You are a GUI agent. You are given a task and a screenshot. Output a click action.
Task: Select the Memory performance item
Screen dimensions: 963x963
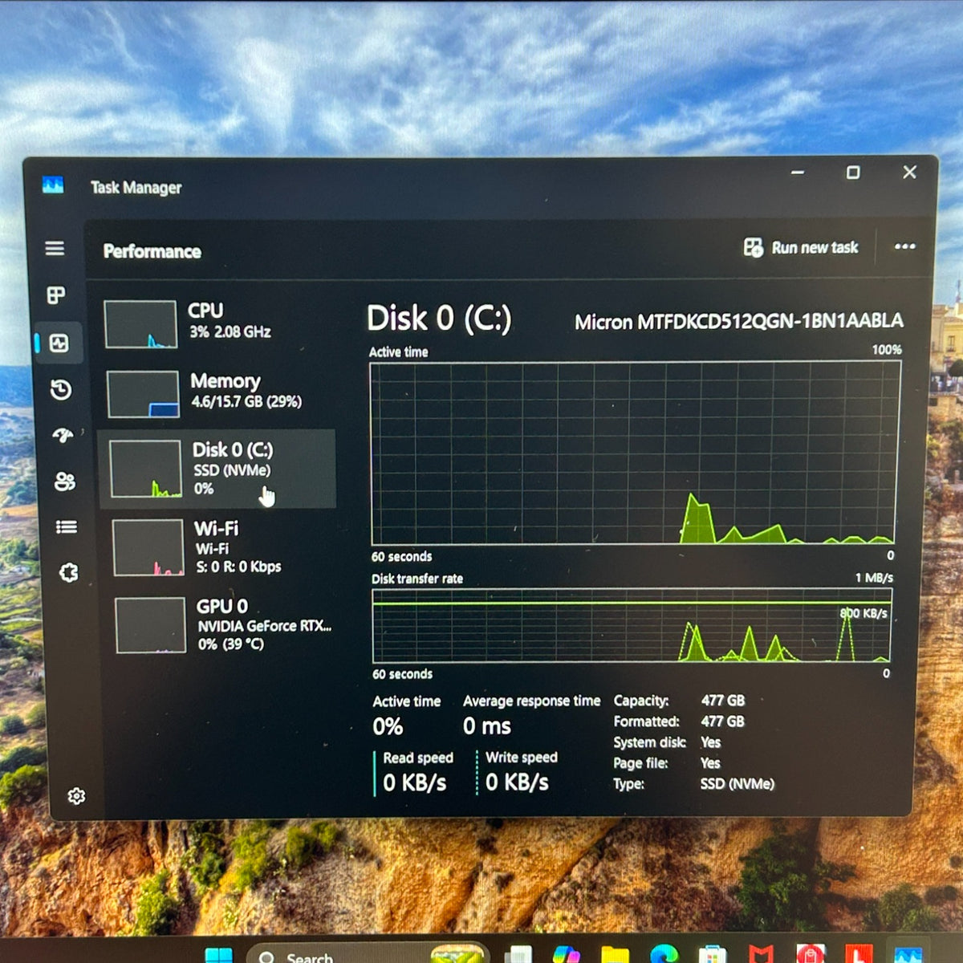[x=217, y=393]
